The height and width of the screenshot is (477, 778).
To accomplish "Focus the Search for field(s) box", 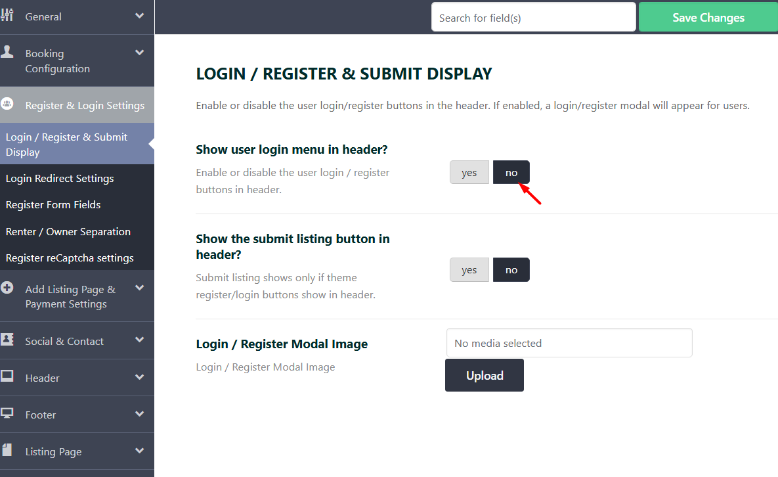I will pyautogui.click(x=533, y=17).
